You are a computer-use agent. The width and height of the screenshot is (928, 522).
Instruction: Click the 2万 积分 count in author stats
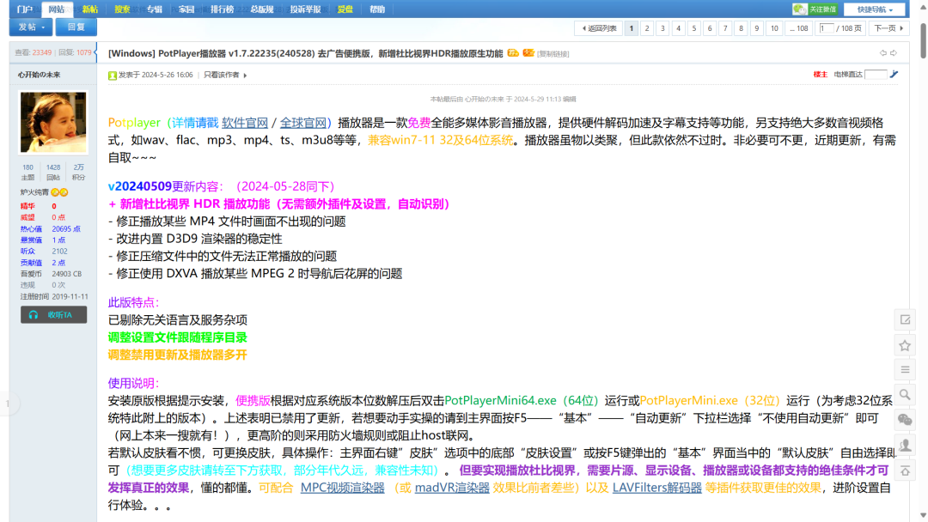pyautogui.click(x=79, y=172)
